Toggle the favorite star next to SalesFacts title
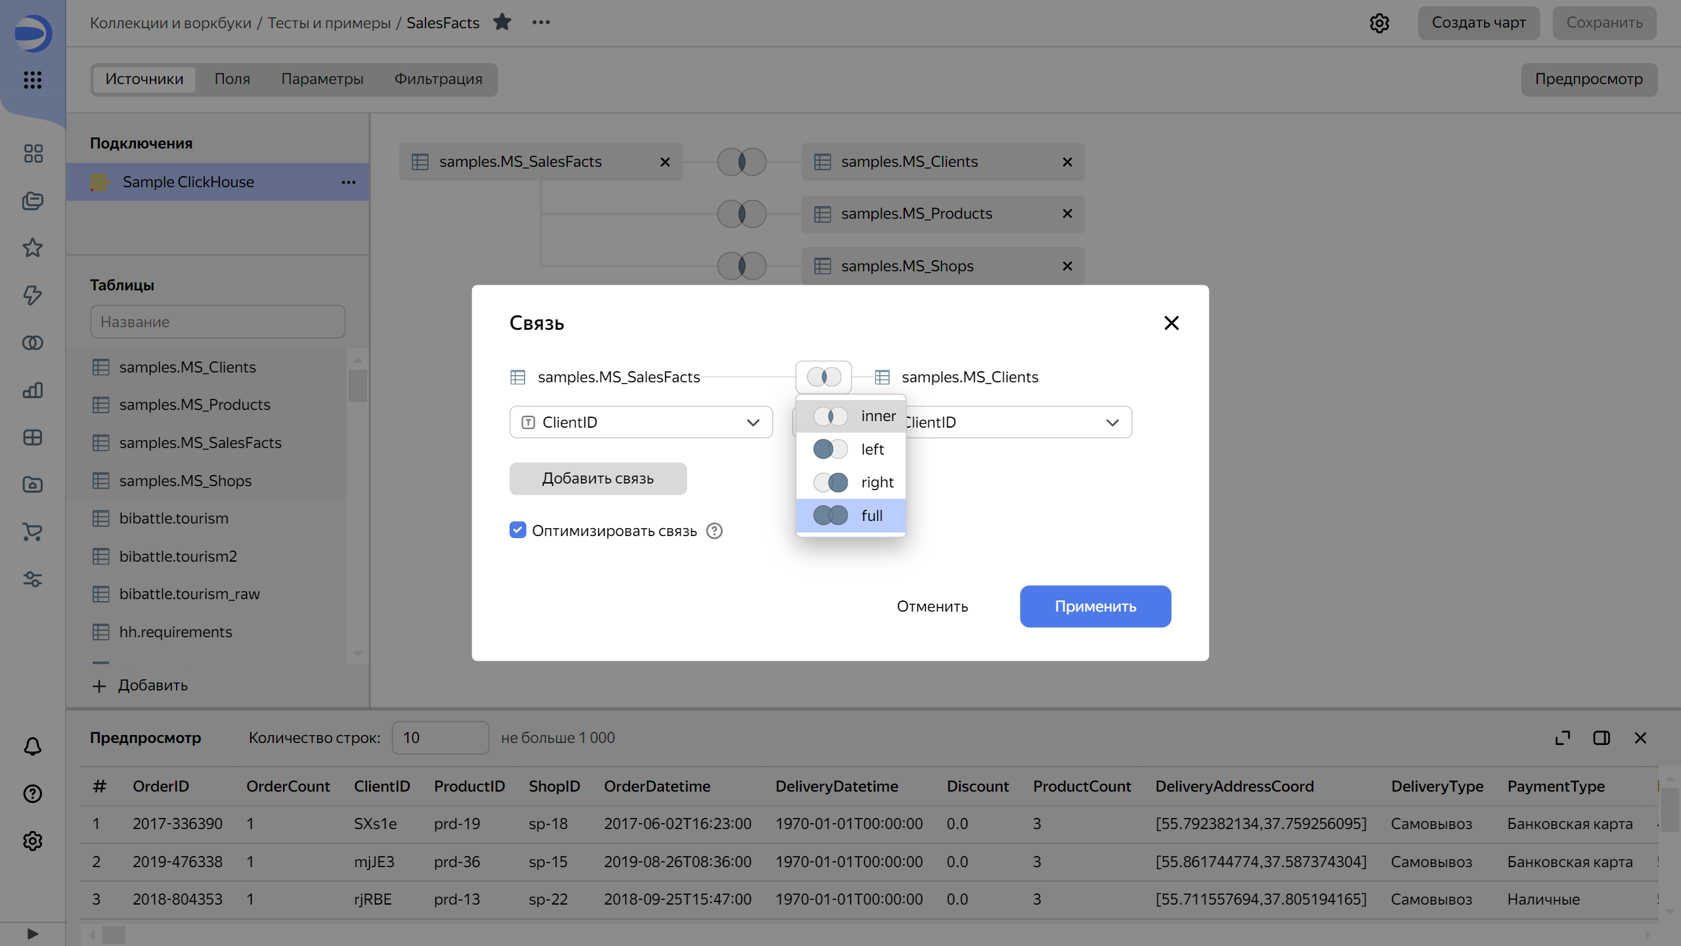 502,22
